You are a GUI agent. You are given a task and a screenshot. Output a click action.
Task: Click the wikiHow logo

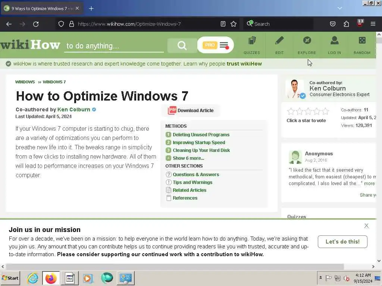(30, 45)
